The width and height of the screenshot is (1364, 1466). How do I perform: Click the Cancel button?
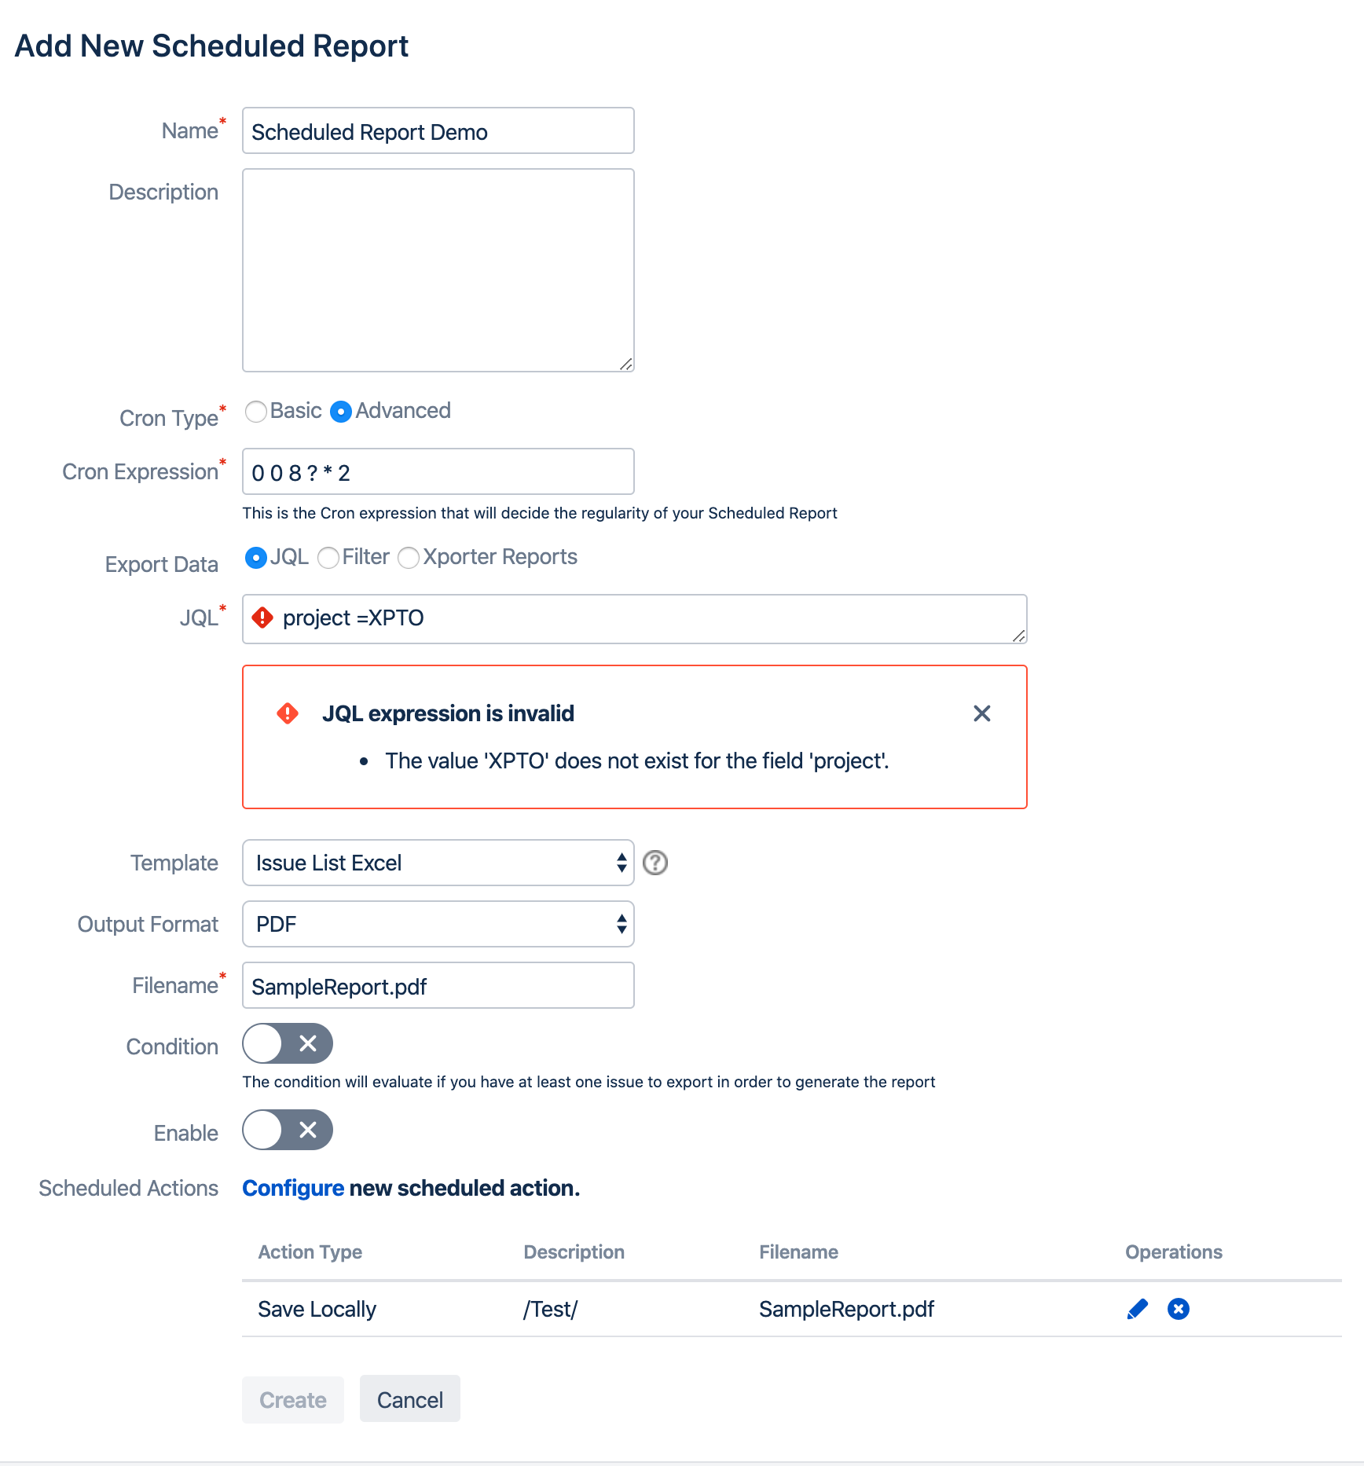(409, 1399)
